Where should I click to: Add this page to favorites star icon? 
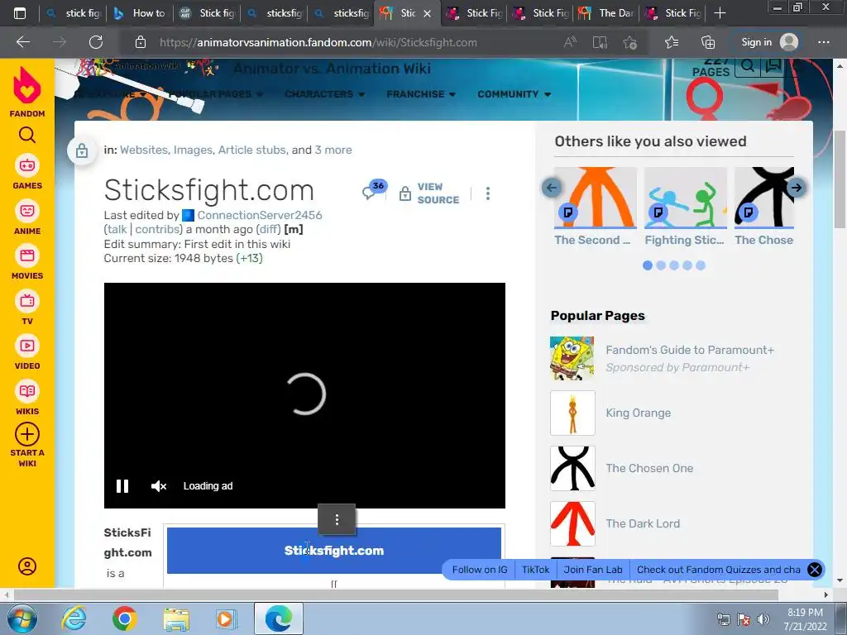point(629,42)
